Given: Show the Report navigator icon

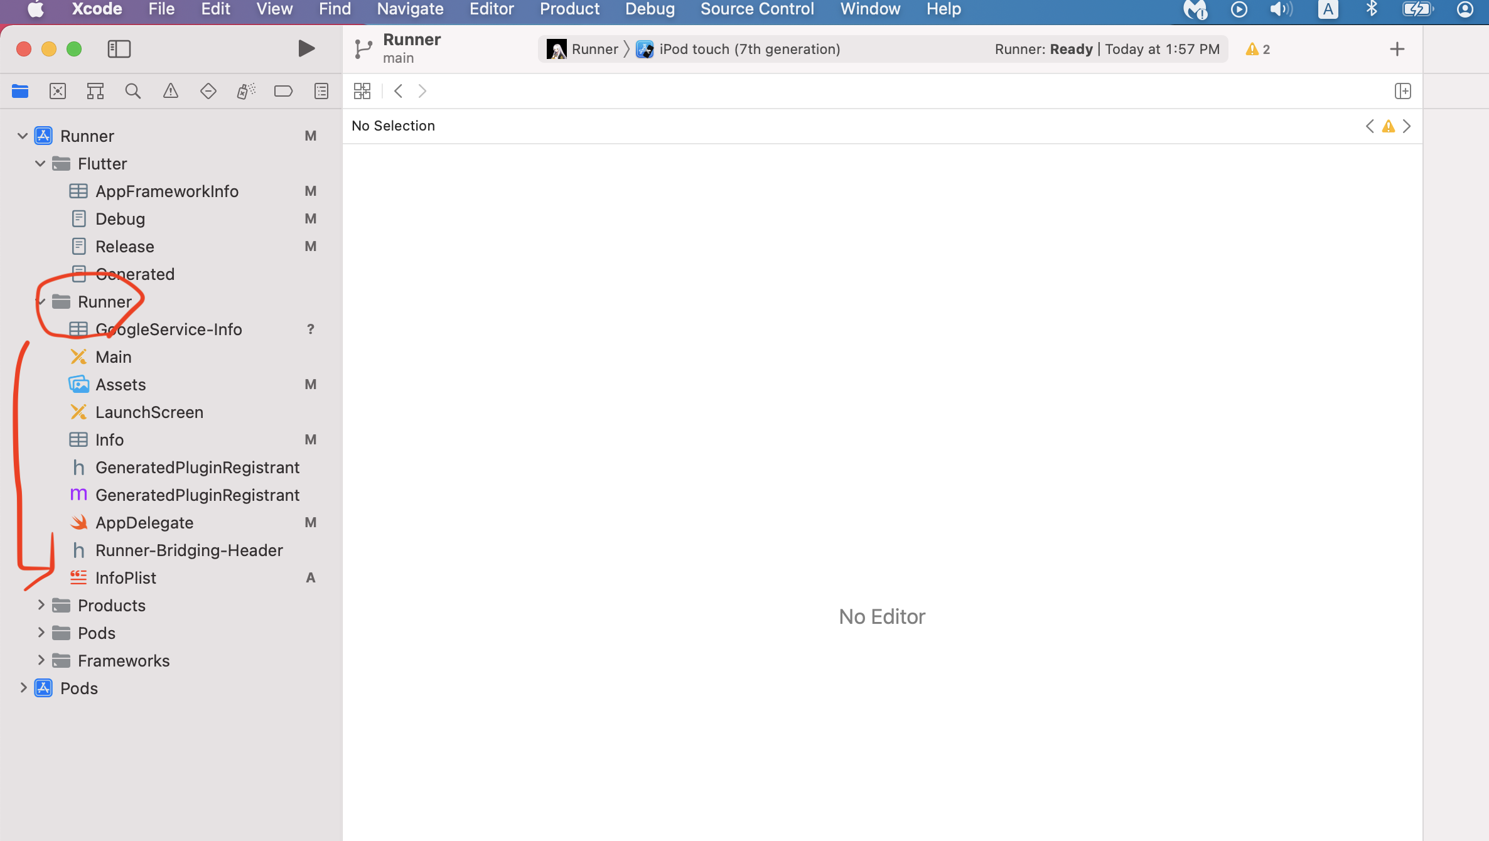Looking at the screenshot, I should tap(321, 91).
